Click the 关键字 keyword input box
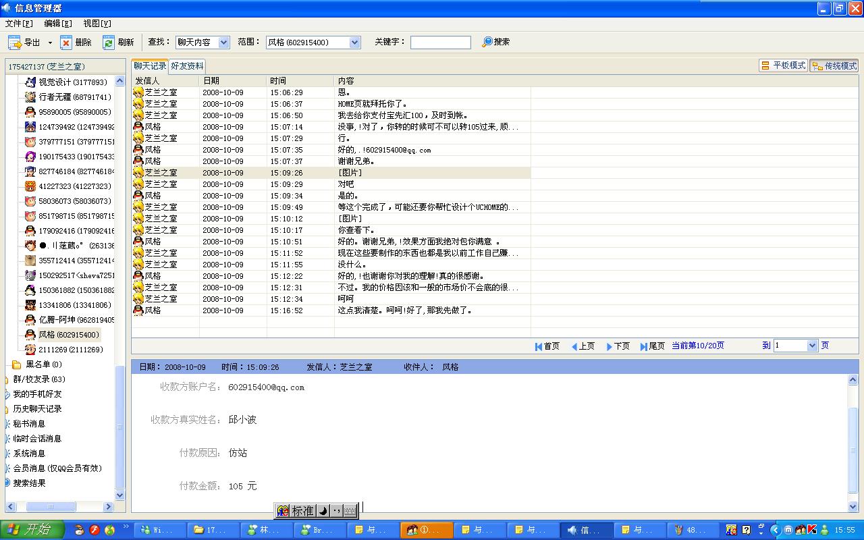The image size is (864, 540). [441, 43]
